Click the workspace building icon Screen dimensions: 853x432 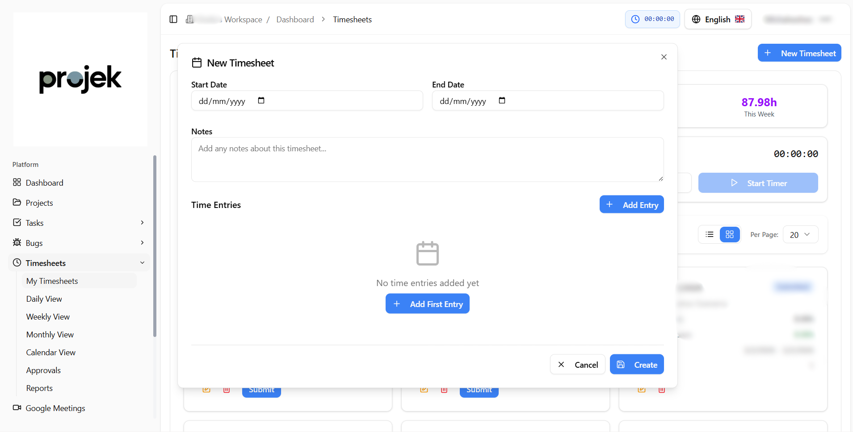point(190,19)
